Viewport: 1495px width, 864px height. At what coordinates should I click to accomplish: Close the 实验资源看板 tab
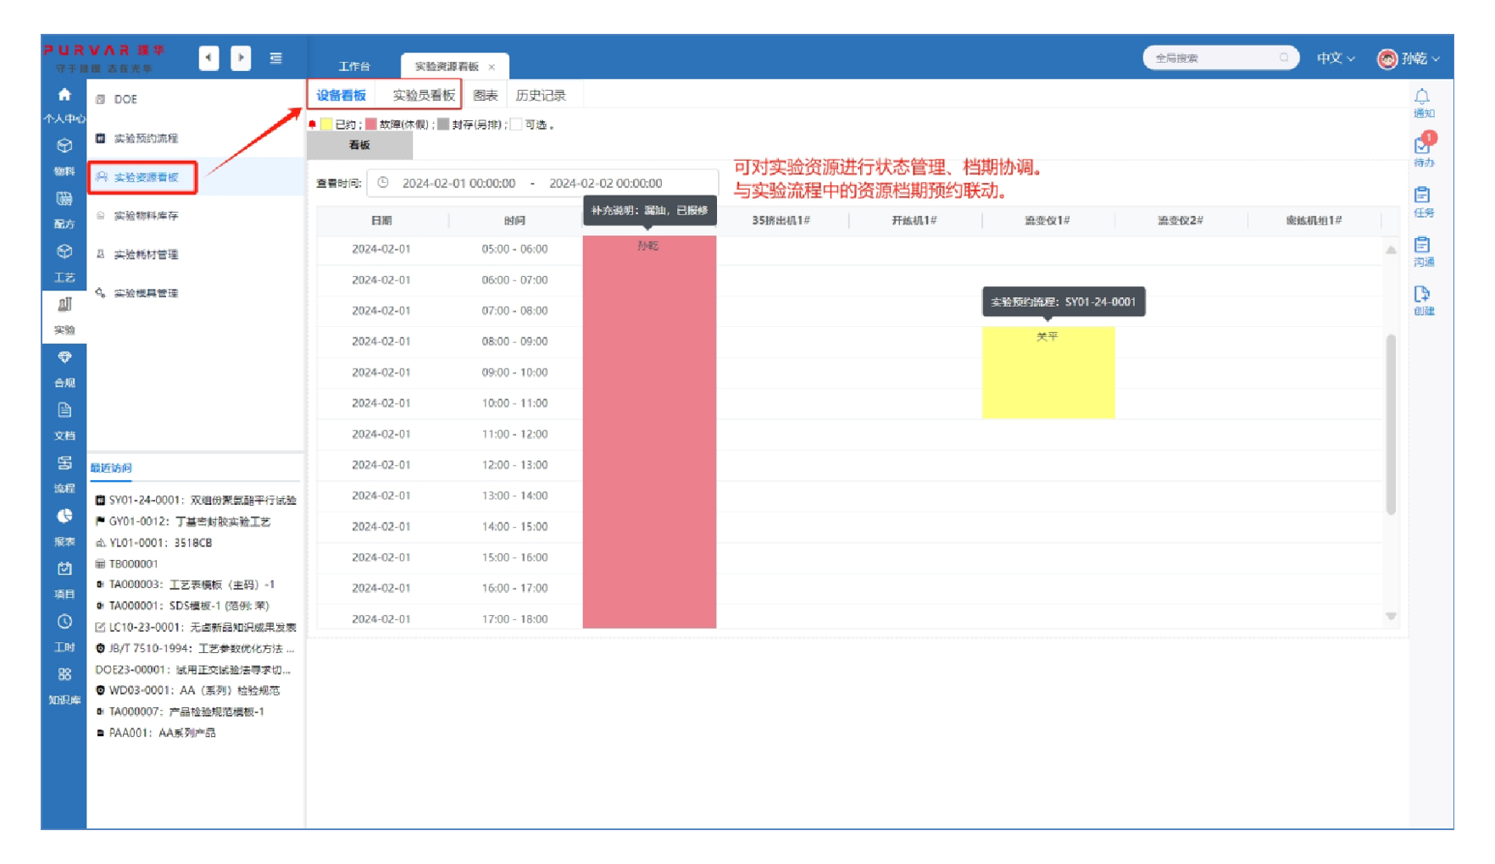pyautogui.click(x=492, y=67)
